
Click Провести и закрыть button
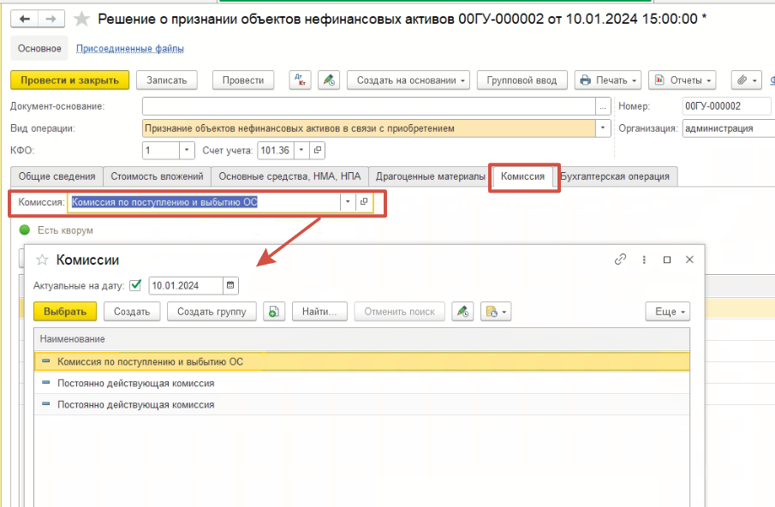(69, 80)
